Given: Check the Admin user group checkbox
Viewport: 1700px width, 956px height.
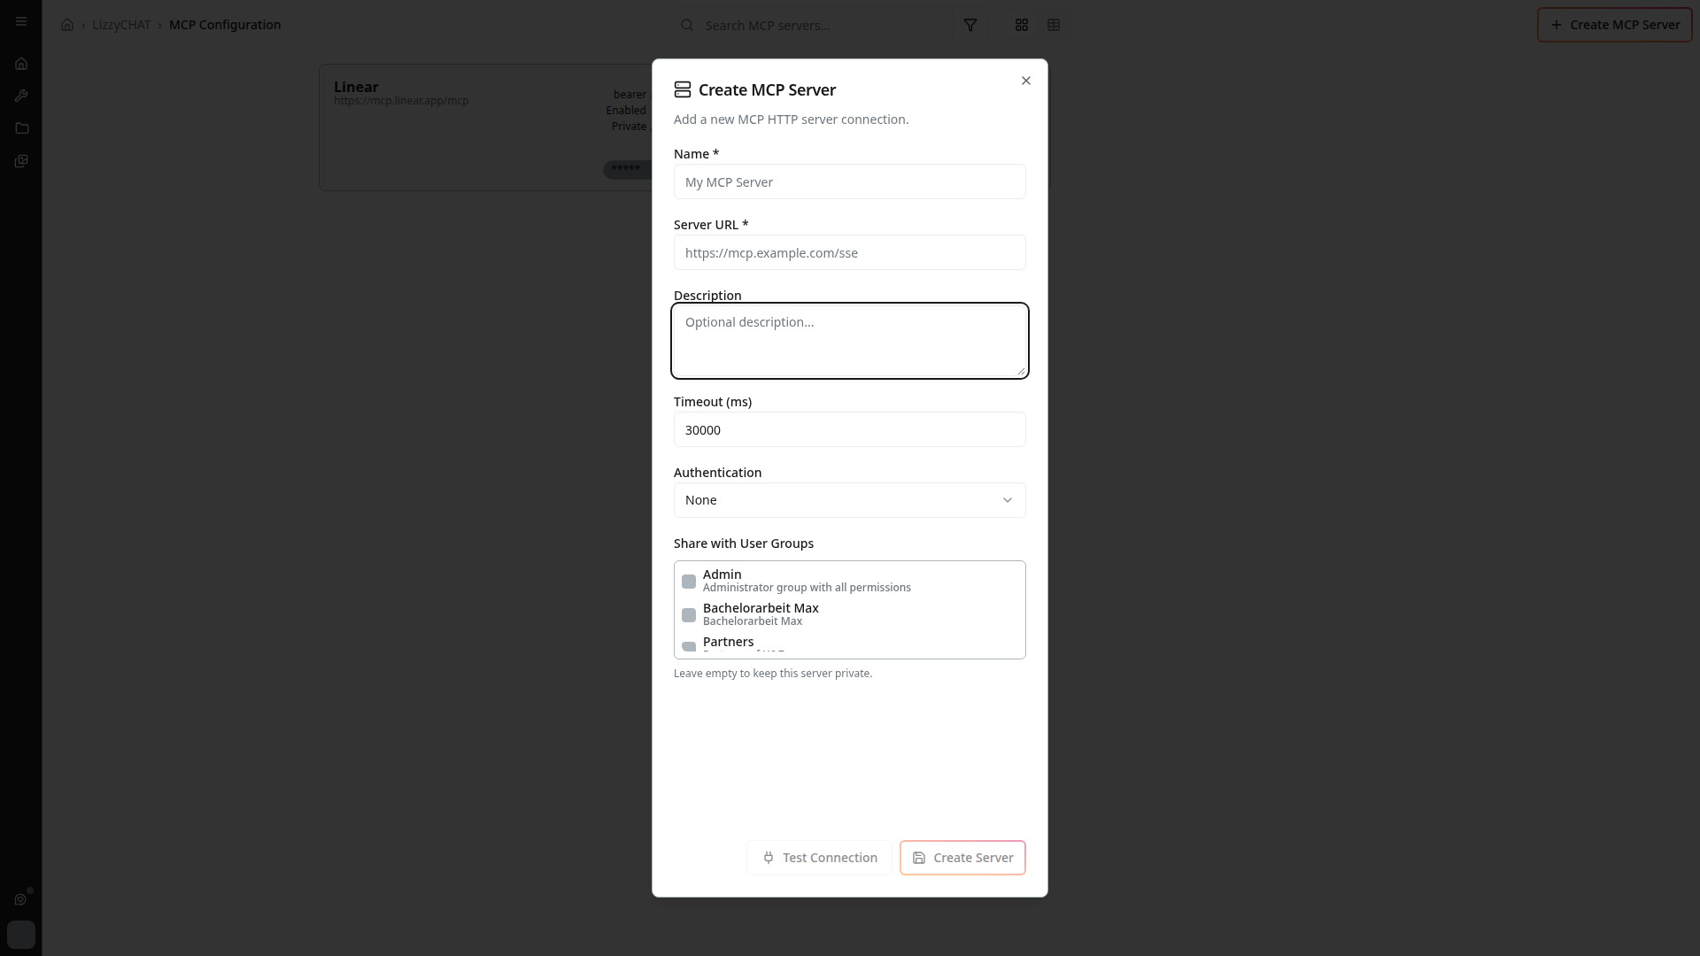Looking at the screenshot, I should [689, 582].
